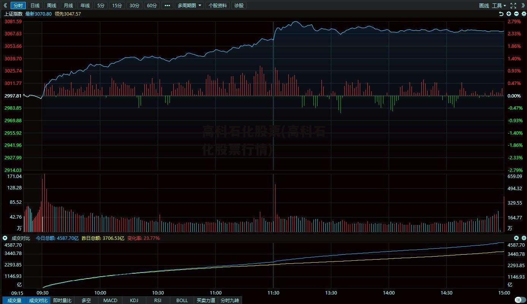527x304 pixels.
Task: Click the 变化率: 23.77% text
Action: [x=143, y=238]
